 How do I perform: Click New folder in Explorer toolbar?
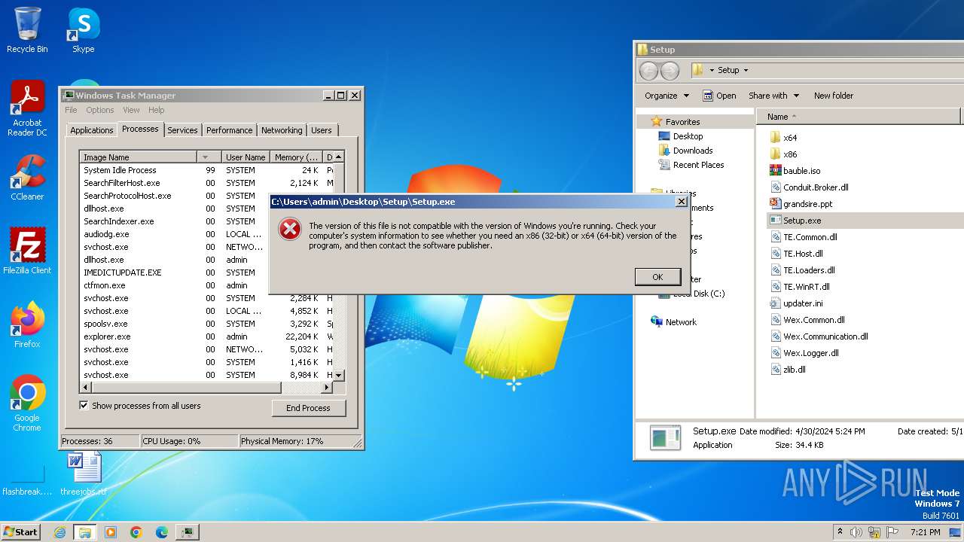point(834,96)
